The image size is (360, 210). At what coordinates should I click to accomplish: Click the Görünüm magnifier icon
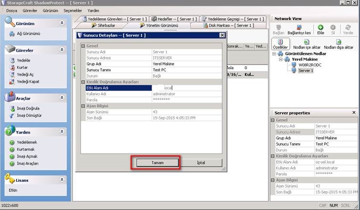pos(10,21)
